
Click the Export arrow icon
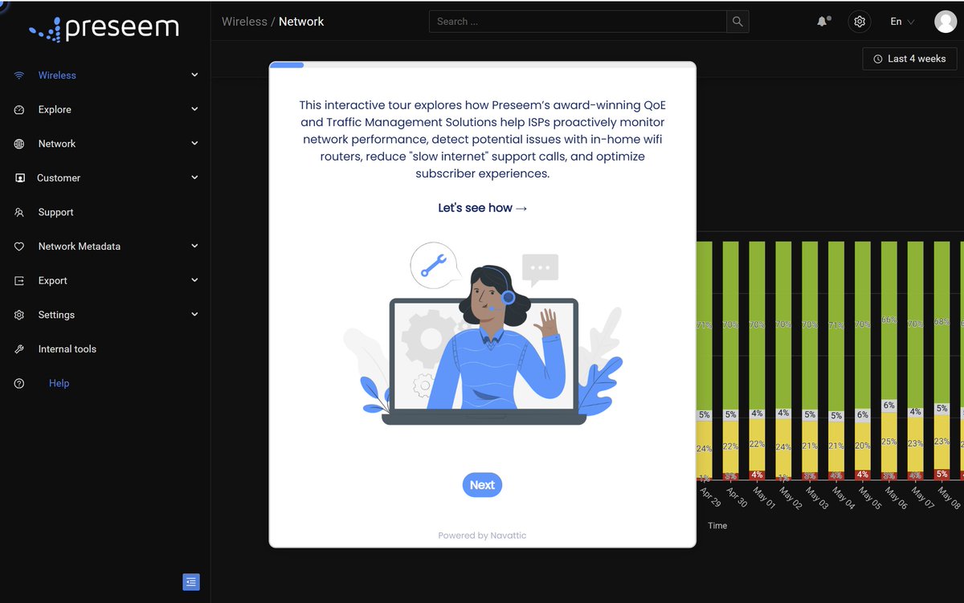19,281
